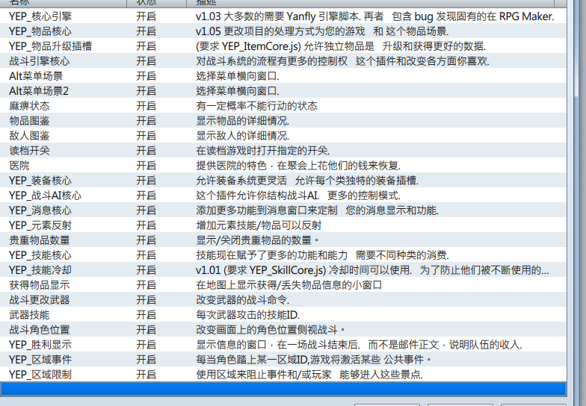Image resolution: width=586 pixels, height=406 pixels.
Task: Select the 读档开关 plugin row
Action: pos(283,151)
